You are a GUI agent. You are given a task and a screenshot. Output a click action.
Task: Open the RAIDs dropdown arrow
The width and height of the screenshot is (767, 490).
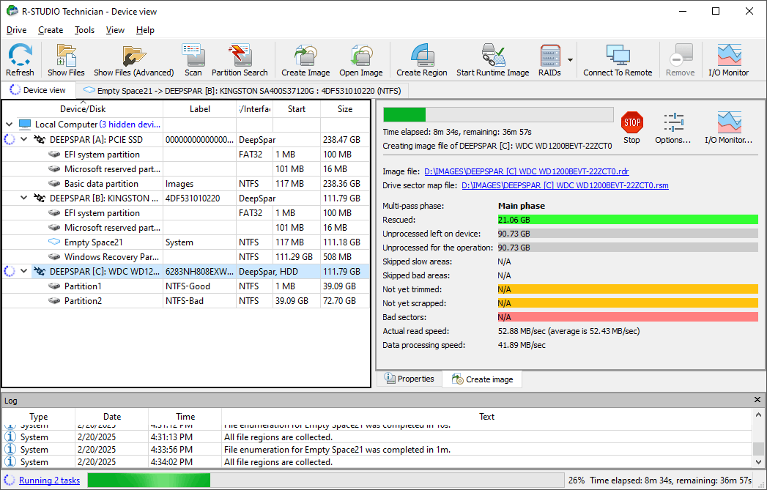tap(570, 60)
